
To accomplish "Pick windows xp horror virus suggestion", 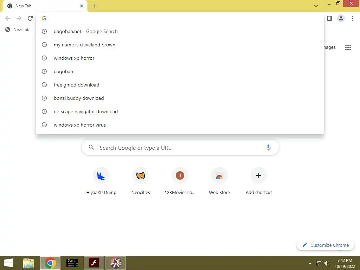I will pyautogui.click(x=180, y=125).
